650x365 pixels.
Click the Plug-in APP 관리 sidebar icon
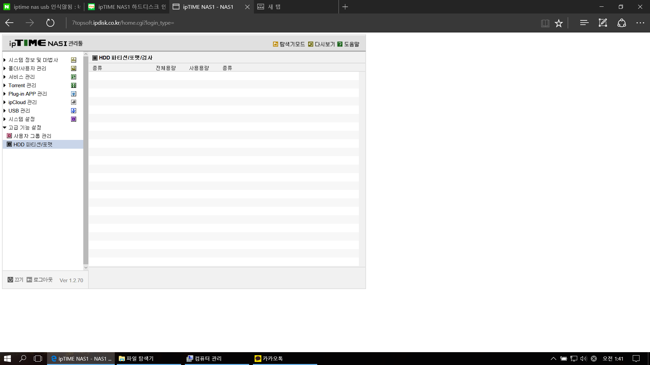point(73,94)
